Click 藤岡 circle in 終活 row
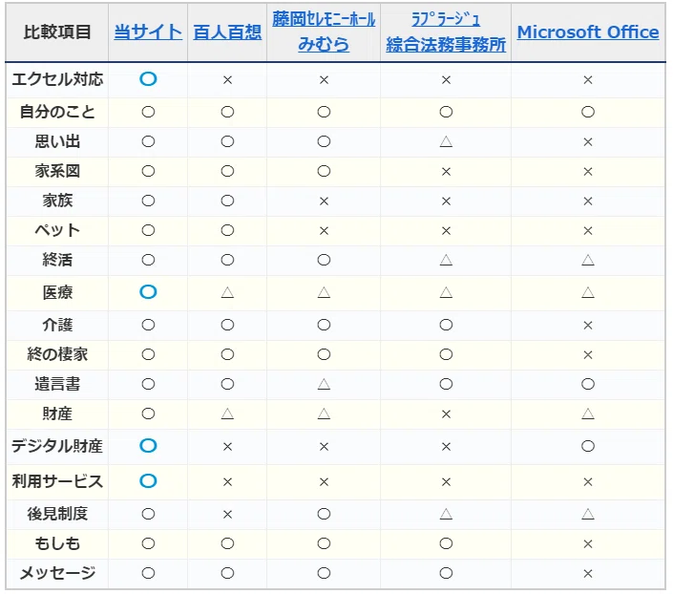673x594 pixels. 324,261
